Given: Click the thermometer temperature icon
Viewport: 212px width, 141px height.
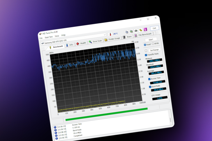Looking at the screenshot, I should [110, 34].
